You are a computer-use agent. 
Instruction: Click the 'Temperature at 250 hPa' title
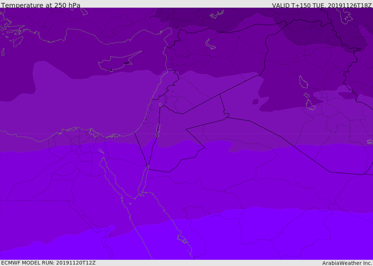[41, 5]
